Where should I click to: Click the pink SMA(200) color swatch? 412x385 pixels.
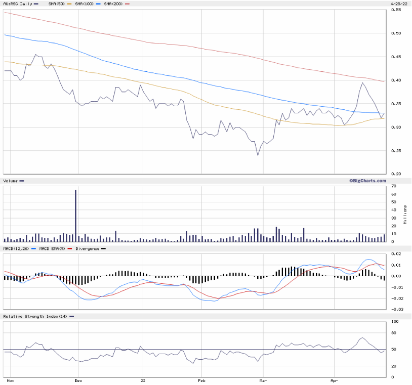click(x=128, y=4)
